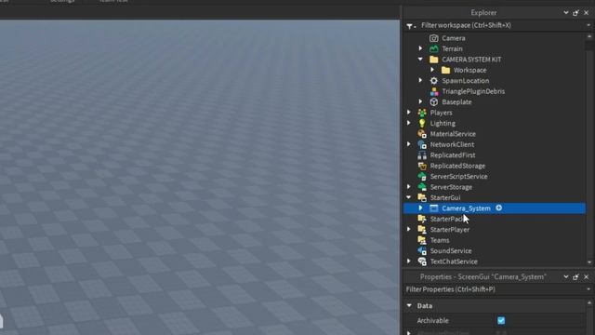This screenshot has height=335, width=595.
Task: Click the ReplicatedFirst icon
Action: pyautogui.click(x=422, y=155)
